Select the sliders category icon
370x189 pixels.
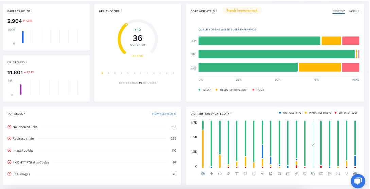click(x=338, y=174)
